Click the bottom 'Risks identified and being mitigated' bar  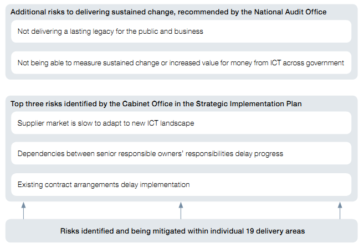coord(181,231)
